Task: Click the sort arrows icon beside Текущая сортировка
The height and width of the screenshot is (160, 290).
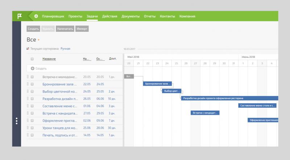Action: coord(28,48)
